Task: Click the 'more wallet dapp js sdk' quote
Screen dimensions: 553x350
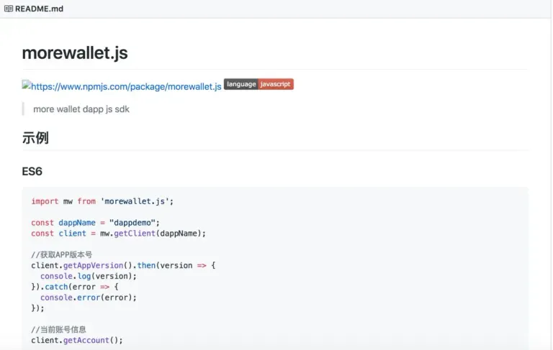Action: point(81,109)
